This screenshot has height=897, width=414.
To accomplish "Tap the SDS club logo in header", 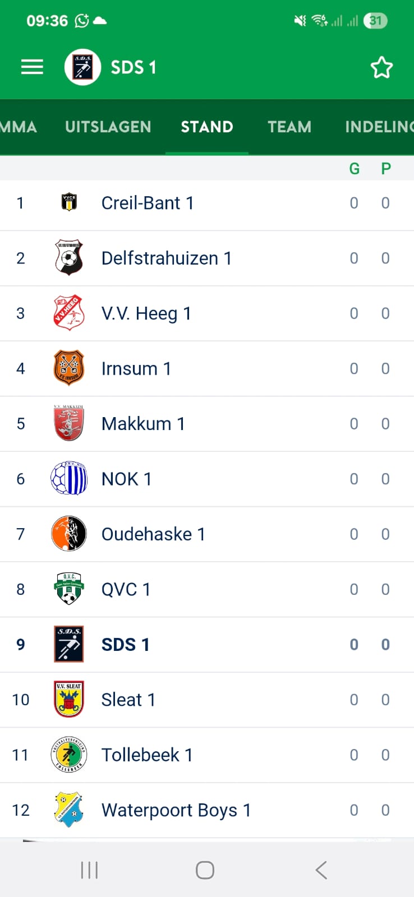I will click(82, 67).
